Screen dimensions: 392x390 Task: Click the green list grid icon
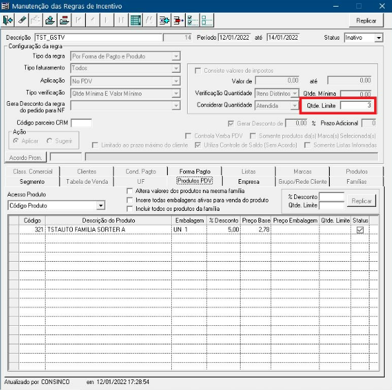click(136, 20)
